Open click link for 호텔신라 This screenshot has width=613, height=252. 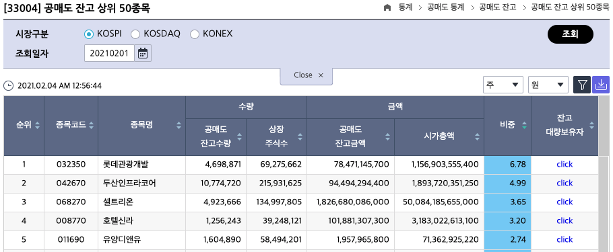[564, 220]
